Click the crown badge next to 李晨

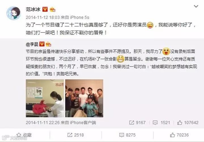point(48,44)
